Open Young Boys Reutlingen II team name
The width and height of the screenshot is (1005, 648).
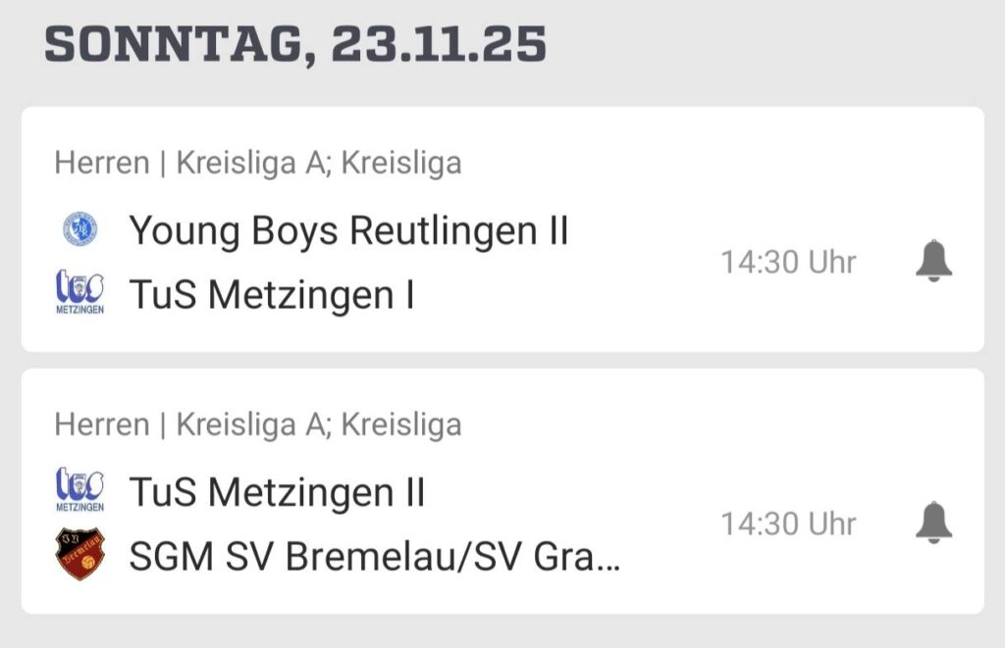point(349,231)
